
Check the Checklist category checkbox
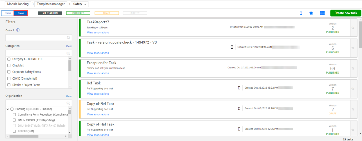pos(9,65)
